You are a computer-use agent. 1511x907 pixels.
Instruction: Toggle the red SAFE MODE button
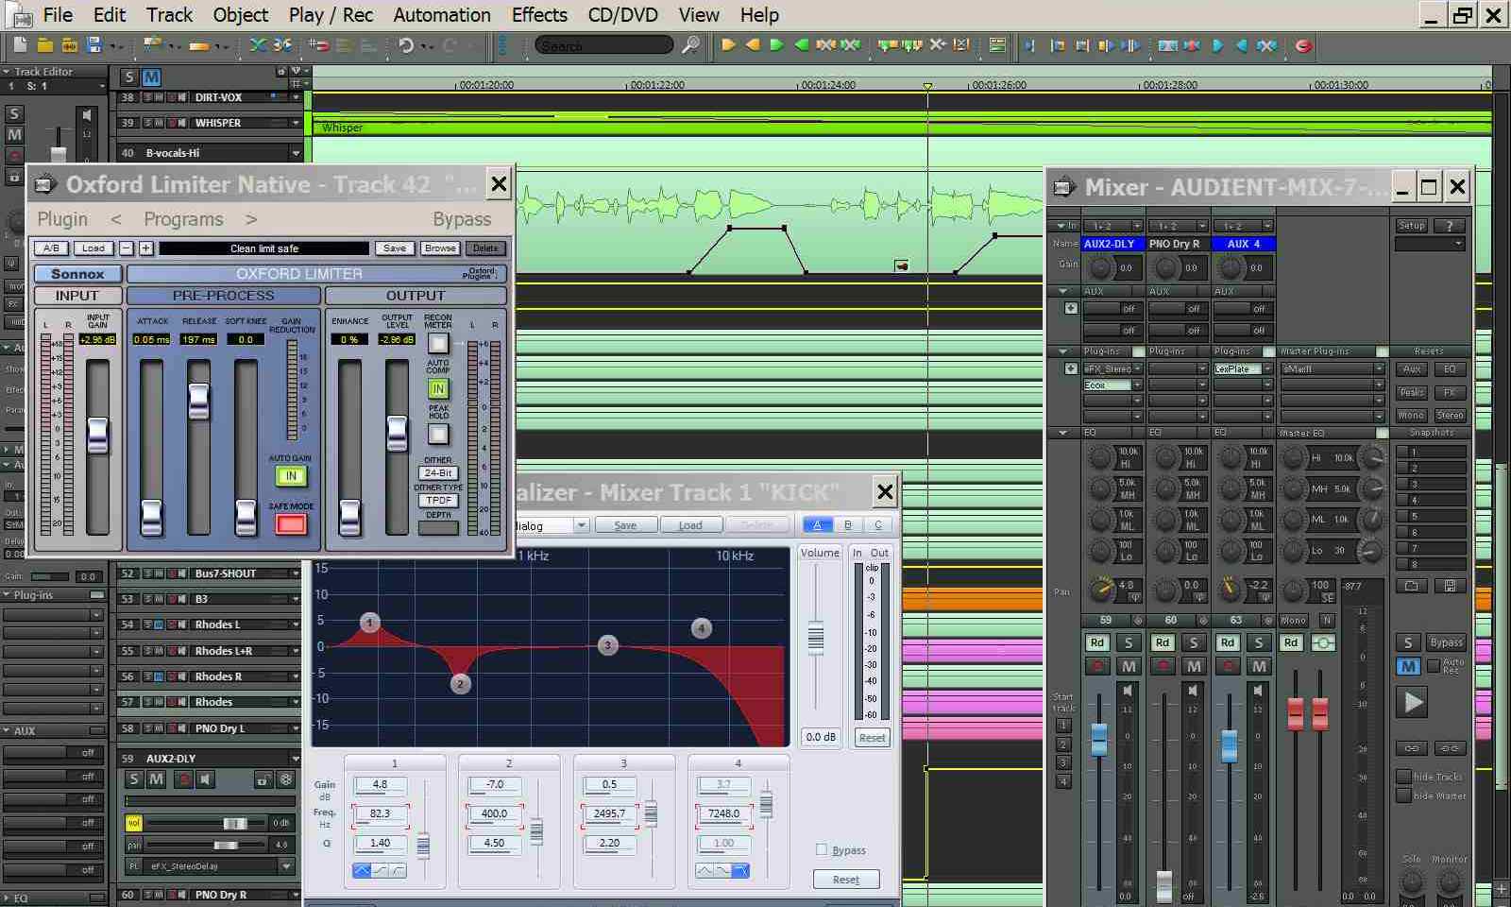click(291, 524)
